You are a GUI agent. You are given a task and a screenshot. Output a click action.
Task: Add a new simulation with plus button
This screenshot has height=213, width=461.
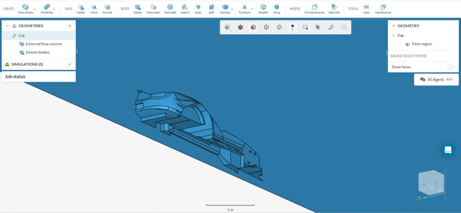[x=69, y=64]
